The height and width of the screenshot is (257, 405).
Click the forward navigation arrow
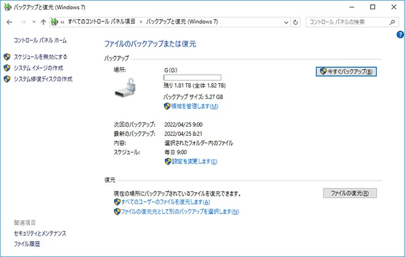coord(23,22)
